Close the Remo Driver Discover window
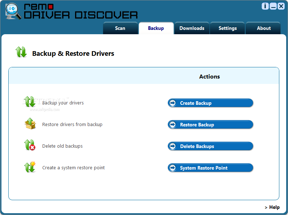288x215 pixels. coord(281,6)
